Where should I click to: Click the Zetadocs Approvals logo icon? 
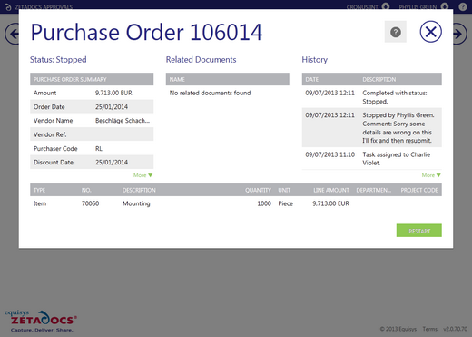point(8,6)
